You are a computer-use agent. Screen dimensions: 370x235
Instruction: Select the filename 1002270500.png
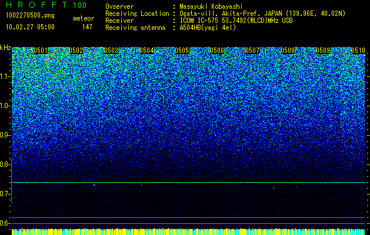(x=31, y=16)
